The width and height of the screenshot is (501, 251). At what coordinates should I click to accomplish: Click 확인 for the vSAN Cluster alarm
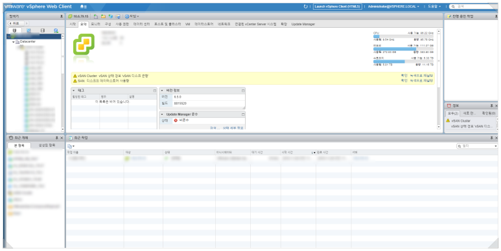pyautogui.click(x=404, y=76)
